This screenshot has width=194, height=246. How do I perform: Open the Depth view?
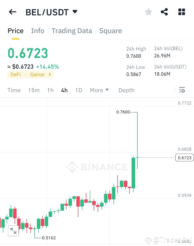126,90
